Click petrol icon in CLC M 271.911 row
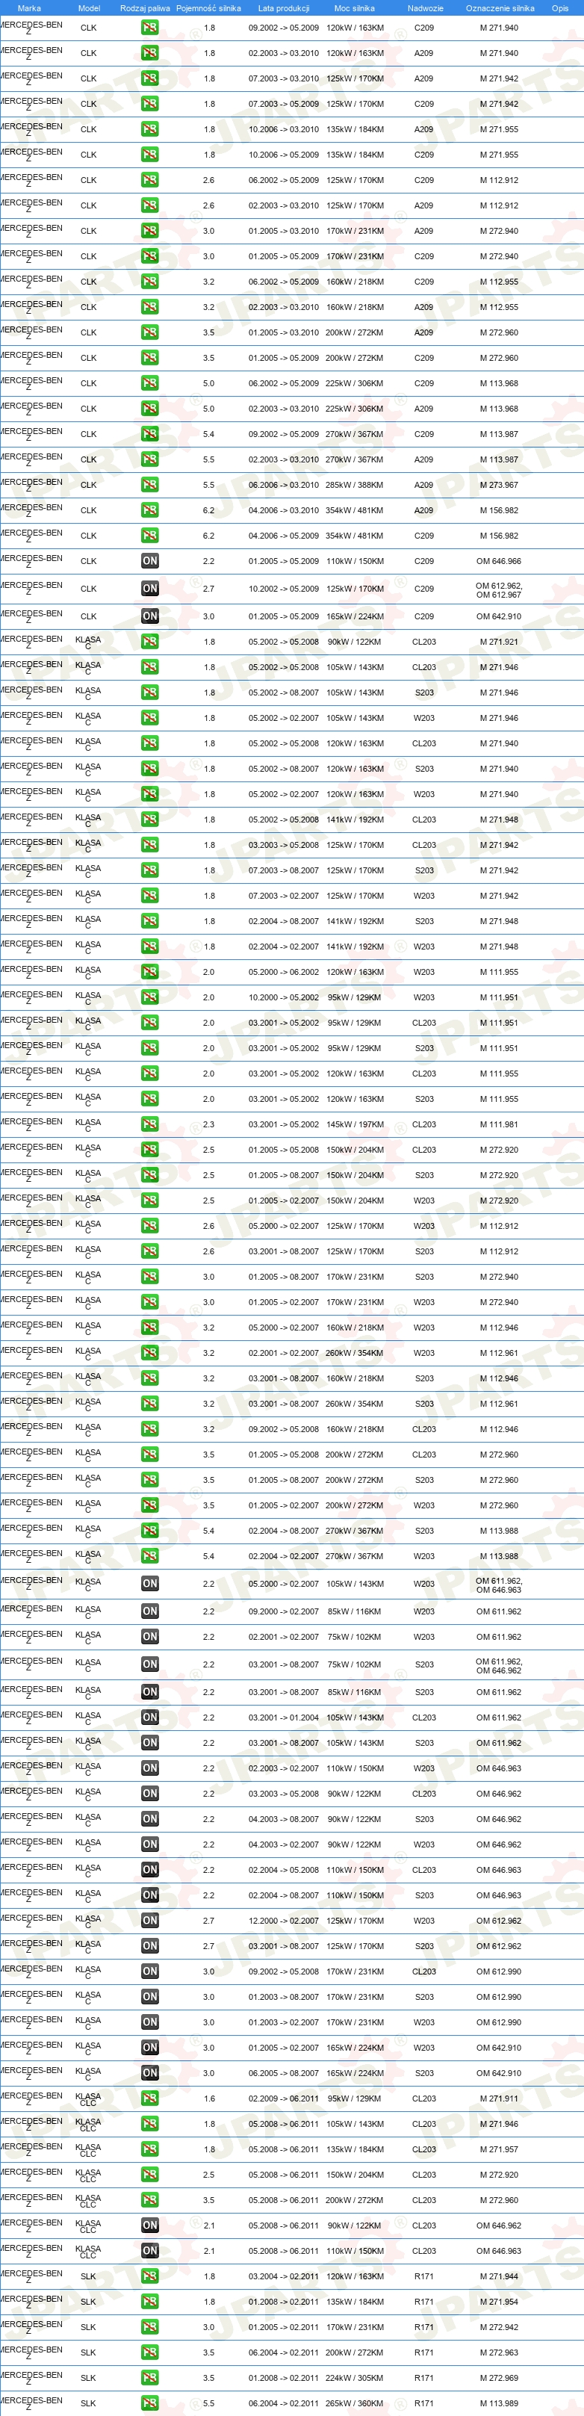The height and width of the screenshot is (2416, 584). 150,2098
